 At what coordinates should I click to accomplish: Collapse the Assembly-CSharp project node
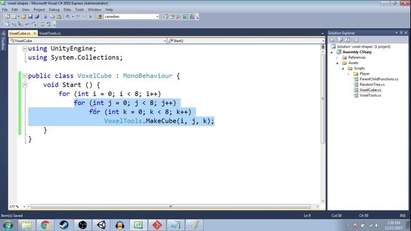click(332, 52)
